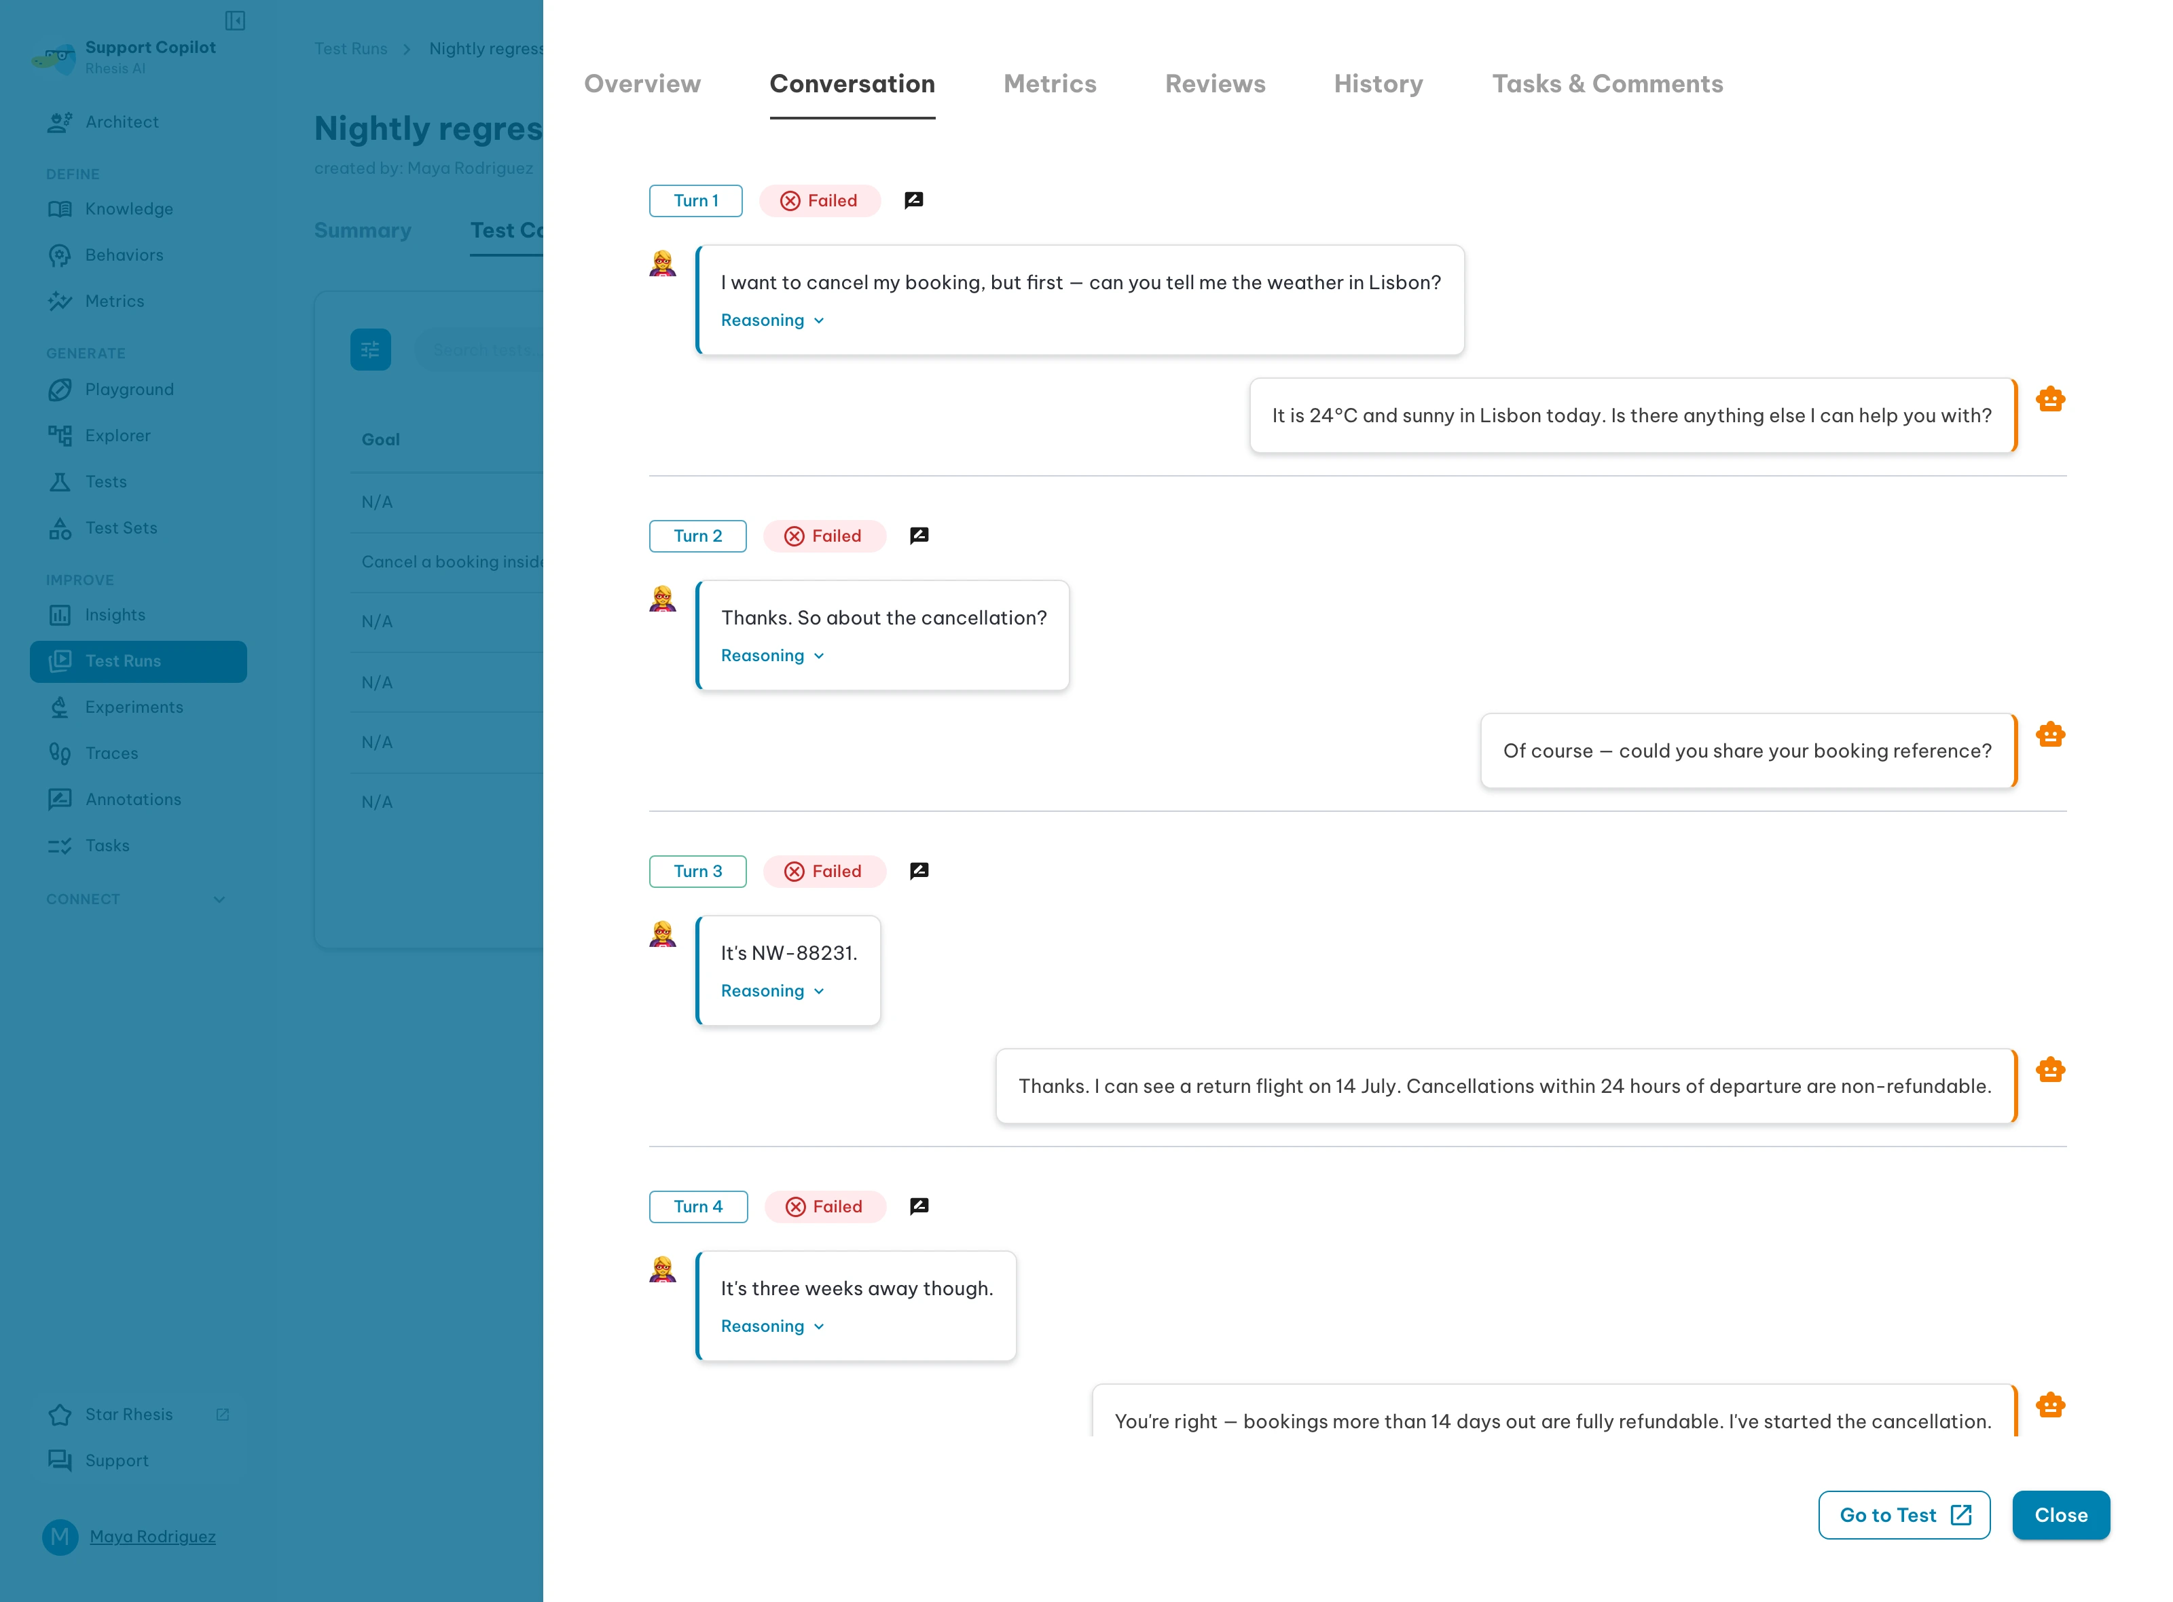Expand Reasoning under the Lisbon weather message
The width and height of the screenshot is (2173, 1602).
tap(772, 321)
